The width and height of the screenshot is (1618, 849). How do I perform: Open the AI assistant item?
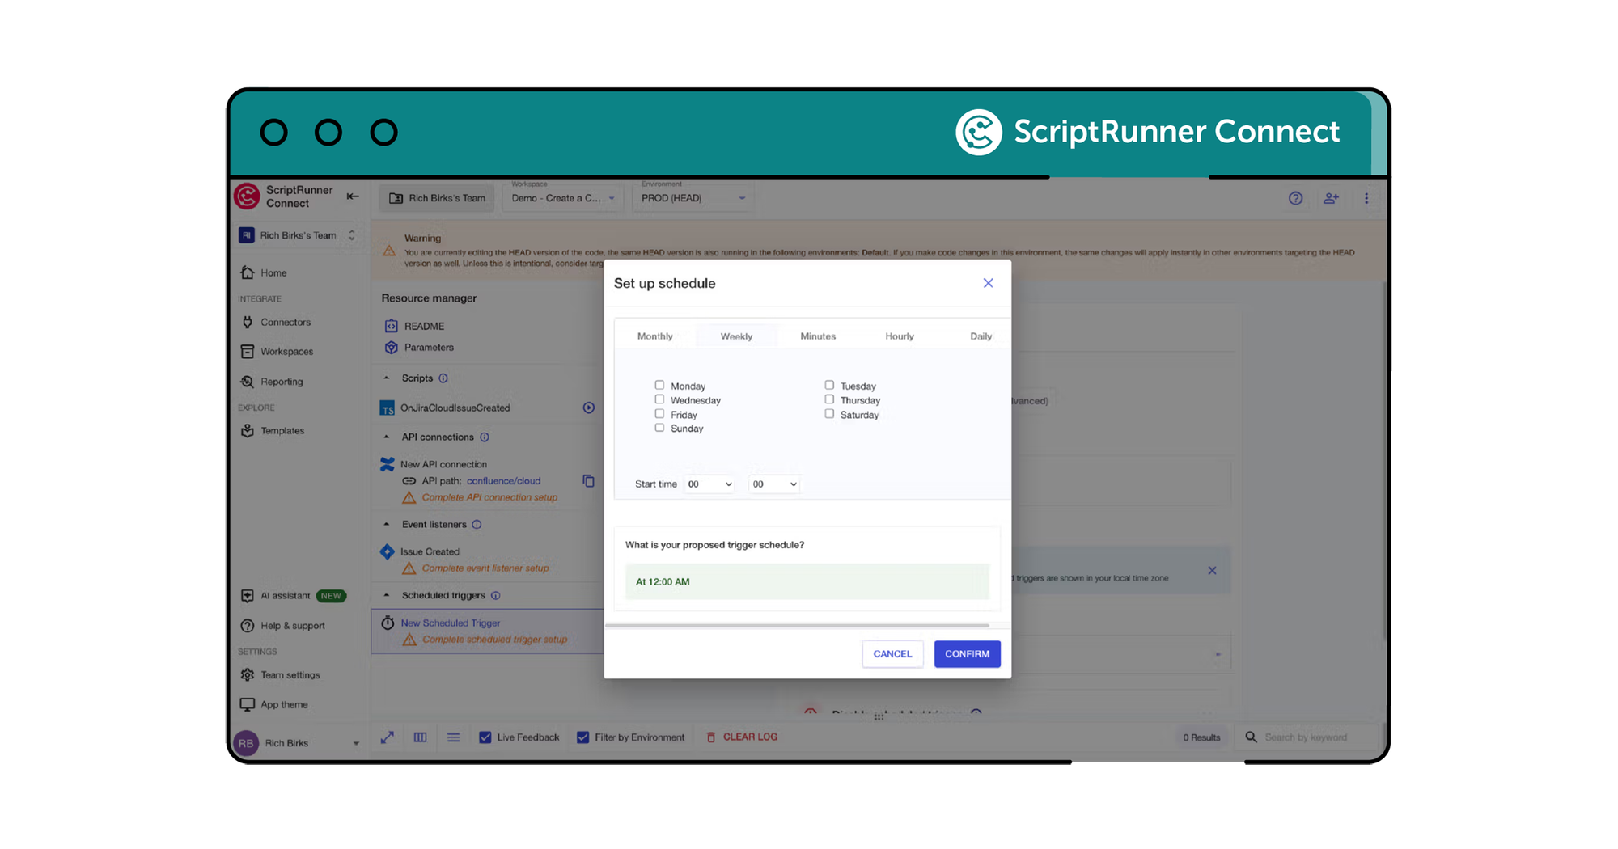tap(293, 596)
